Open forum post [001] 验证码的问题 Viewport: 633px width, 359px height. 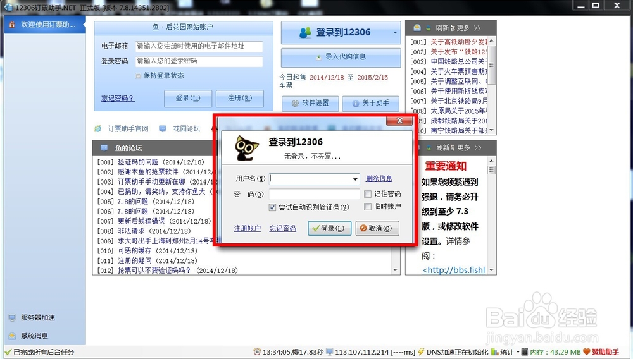151,162
